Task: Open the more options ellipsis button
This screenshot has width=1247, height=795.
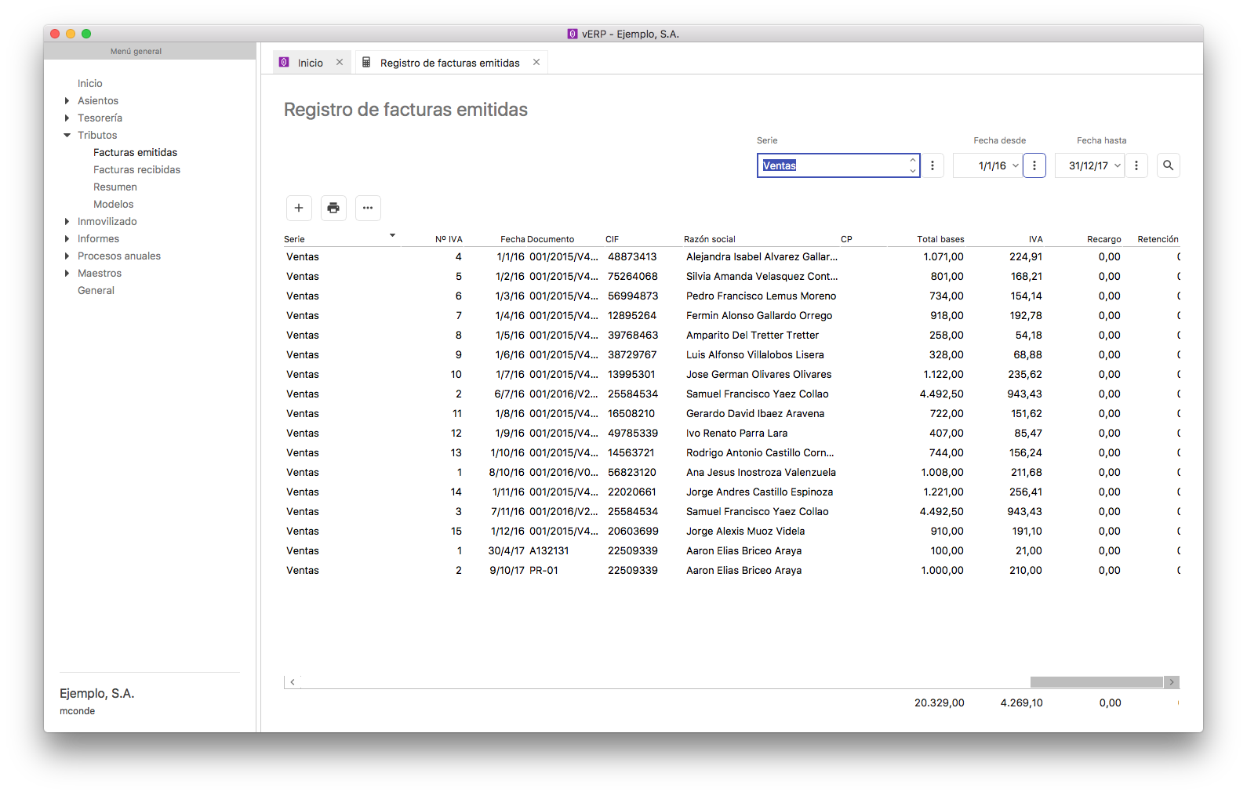Action: pos(368,208)
